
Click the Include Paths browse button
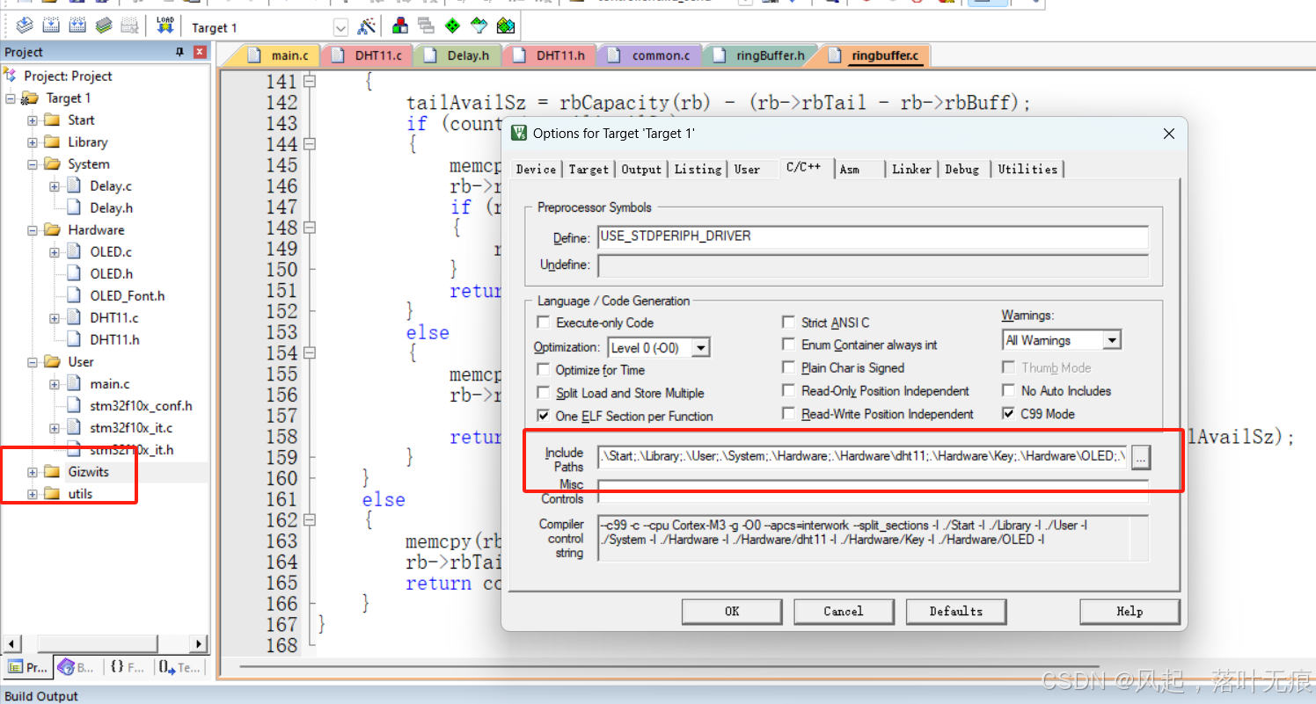coord(1141,457)
